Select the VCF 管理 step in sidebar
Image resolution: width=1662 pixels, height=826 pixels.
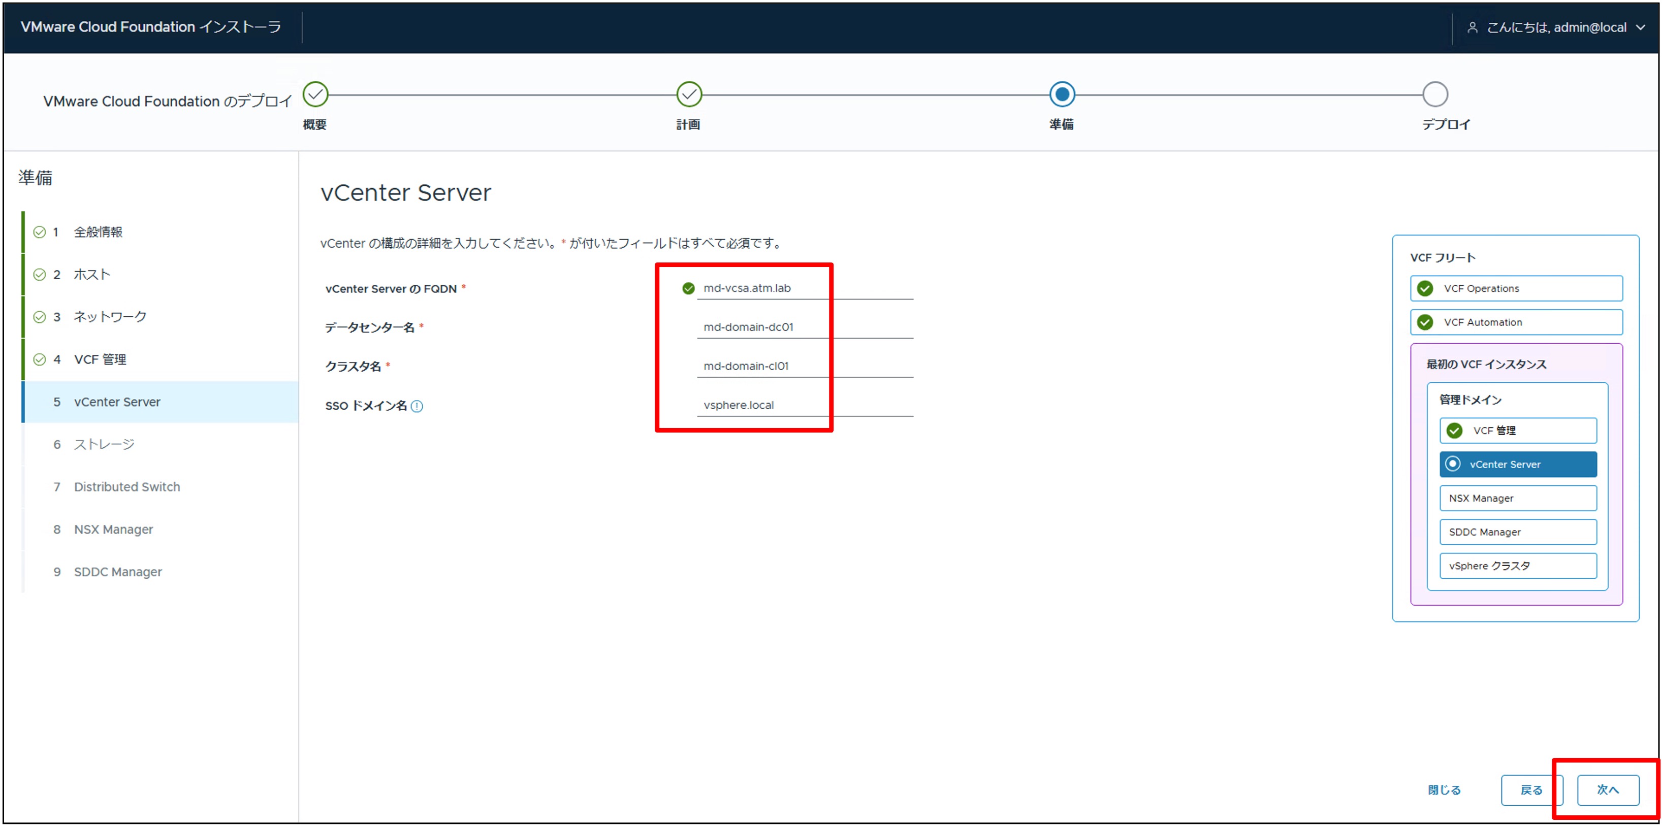point(160,360)
